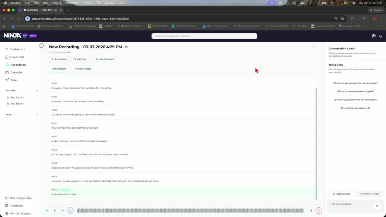Open the HR things bookmark folder

300,26
